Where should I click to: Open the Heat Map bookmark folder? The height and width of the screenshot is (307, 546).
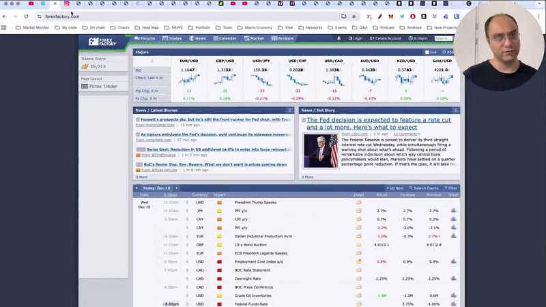[147, 28]
